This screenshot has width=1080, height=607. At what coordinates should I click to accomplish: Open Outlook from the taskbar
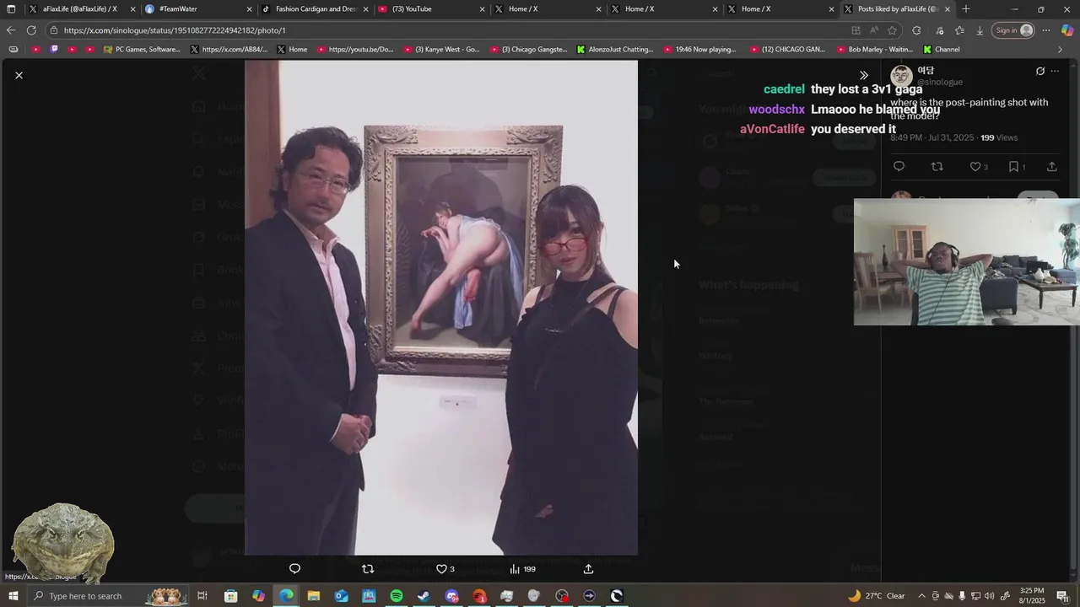click(x=341, y=596)
